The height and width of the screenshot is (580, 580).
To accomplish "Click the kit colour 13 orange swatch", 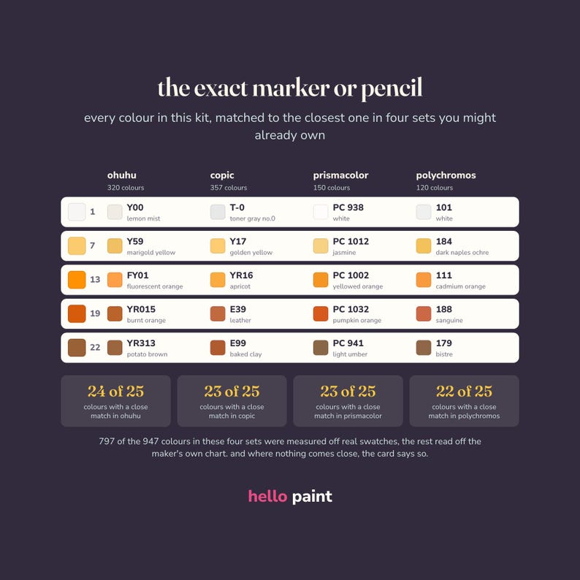I will (77, 280).
